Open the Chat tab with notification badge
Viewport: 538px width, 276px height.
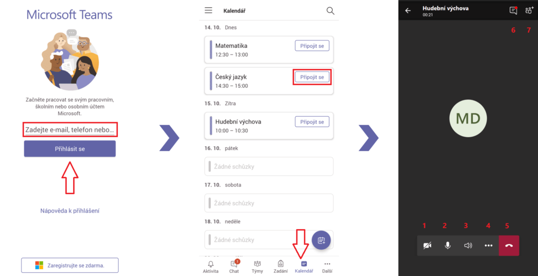234,267
